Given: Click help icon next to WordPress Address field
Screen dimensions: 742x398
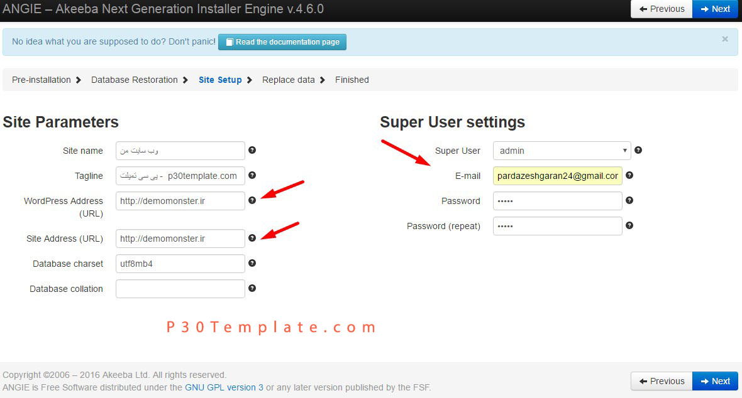Looking at the screenshot, I should (x=252, y=200).
